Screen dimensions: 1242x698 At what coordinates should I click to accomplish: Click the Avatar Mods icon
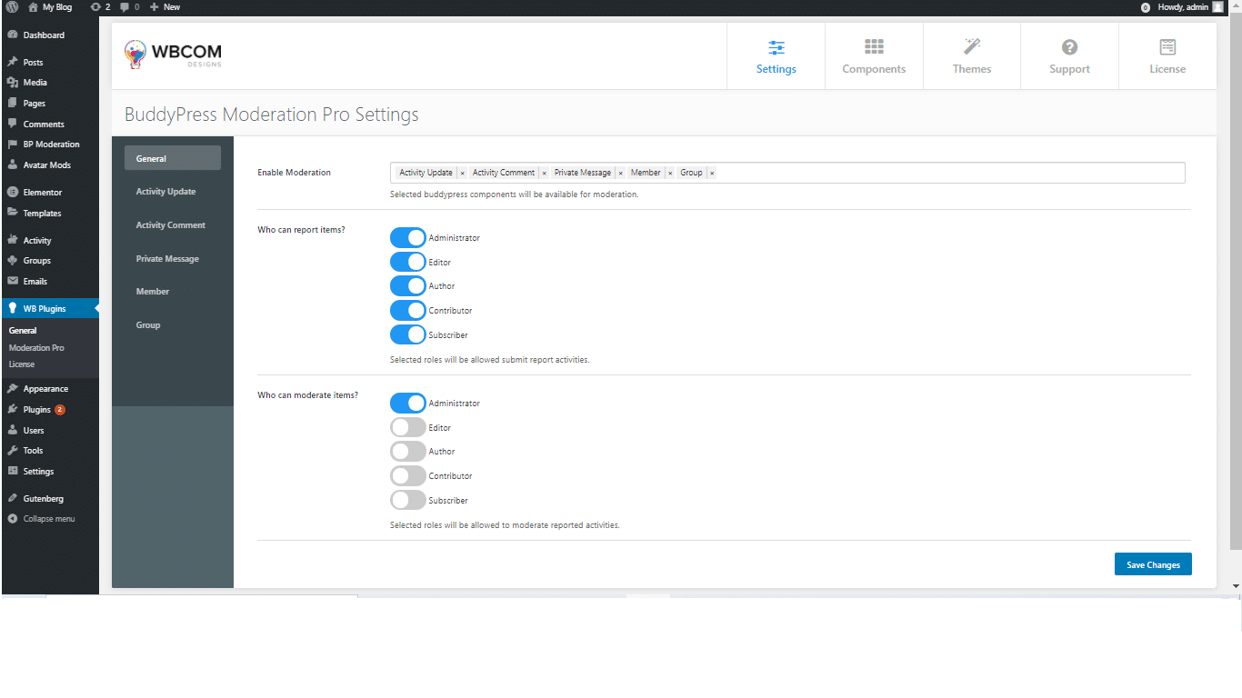click(x=13, y=165)
